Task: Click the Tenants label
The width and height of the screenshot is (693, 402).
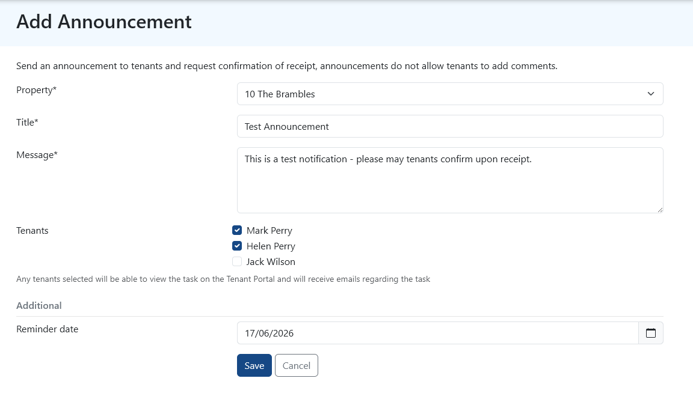Action: pyautogui.click(x=32, y=230)
